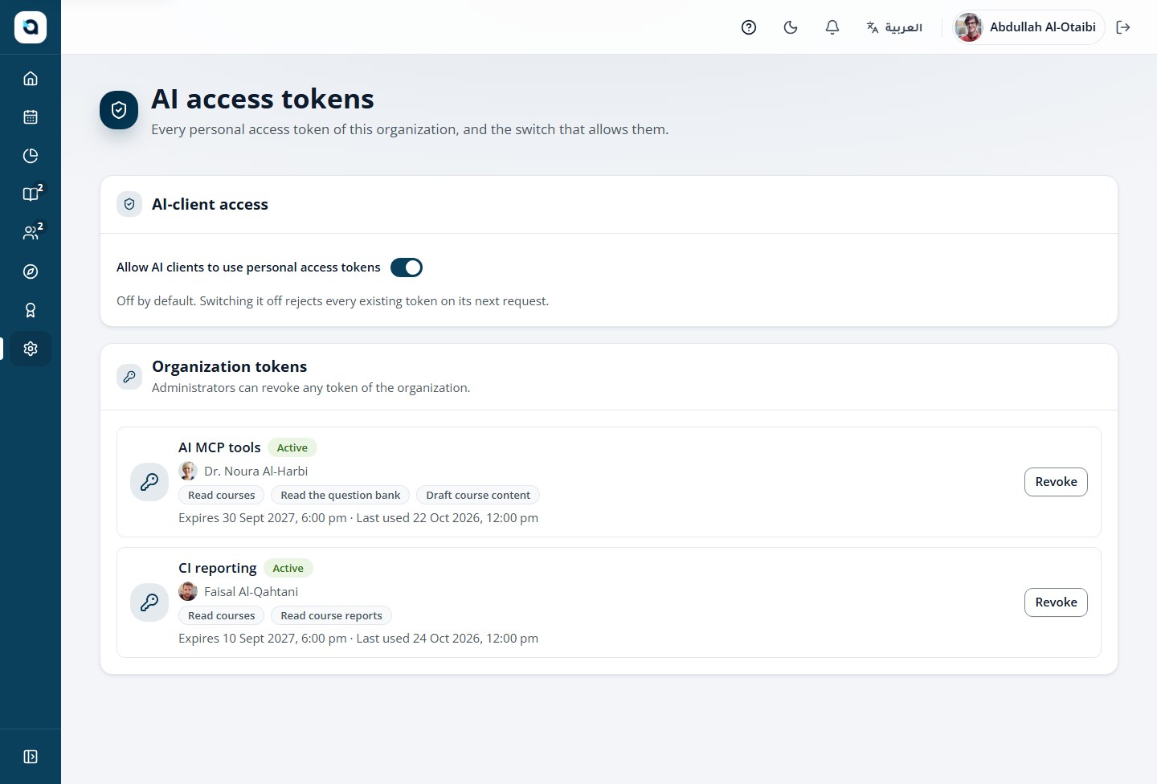1157x784 pixels.
Task: Open the app logo in the sidebar
Action: [31, 27]
